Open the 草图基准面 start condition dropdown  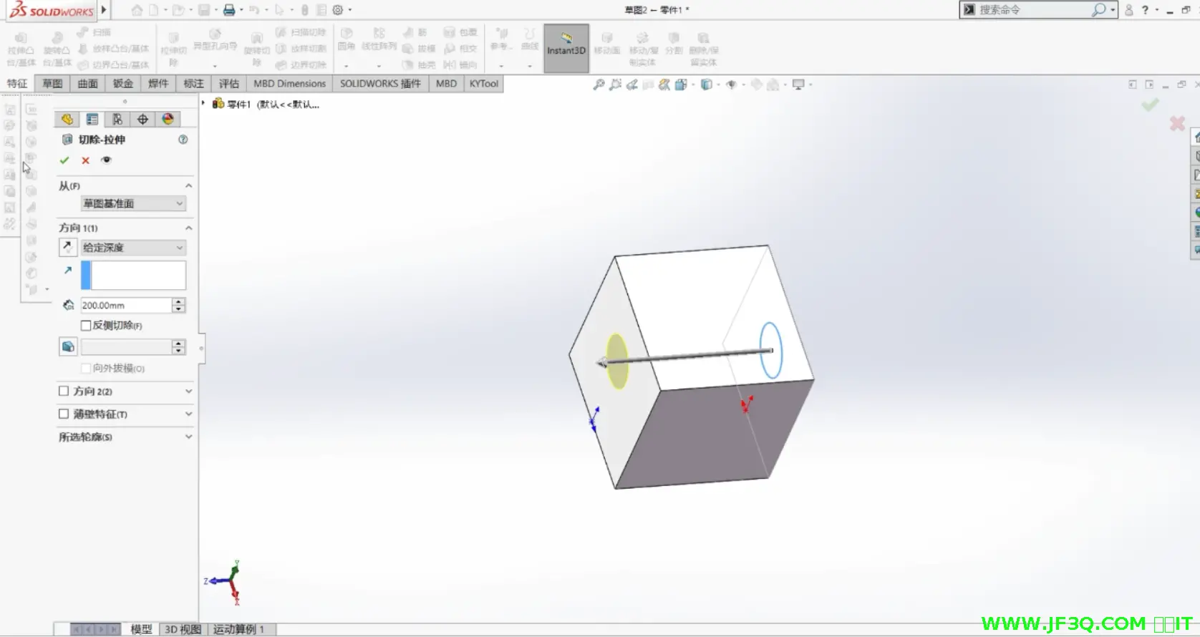pyautogui.click(x=133, y=204)
